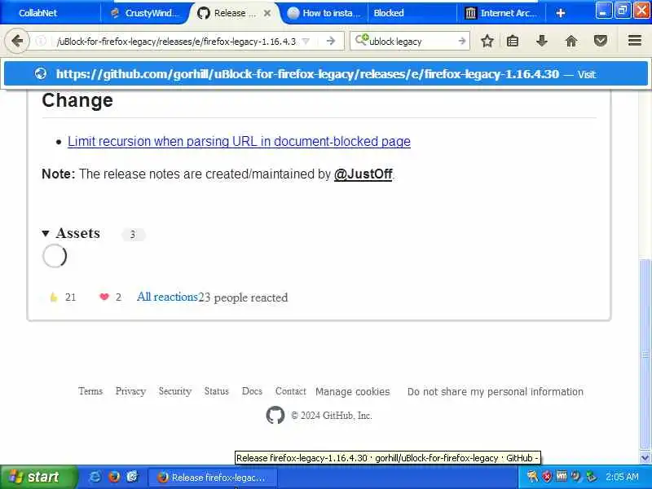This screenshot has width=652, height=489.
Task: Select the Release GitHub tab
Action: (235, 13)
